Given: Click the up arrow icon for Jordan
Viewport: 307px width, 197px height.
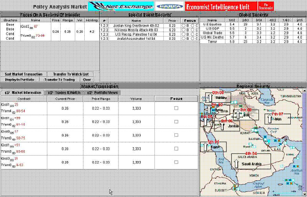Looking at the screenshot, I should click(x=222, y=126).
